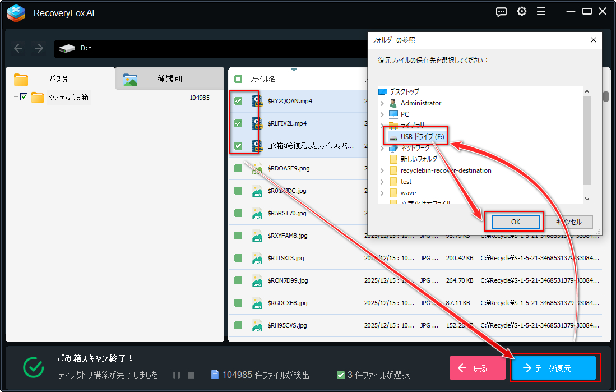Stop scan using the stop icon
Screen dimensions: 616x392
click(x=191, y=375)
